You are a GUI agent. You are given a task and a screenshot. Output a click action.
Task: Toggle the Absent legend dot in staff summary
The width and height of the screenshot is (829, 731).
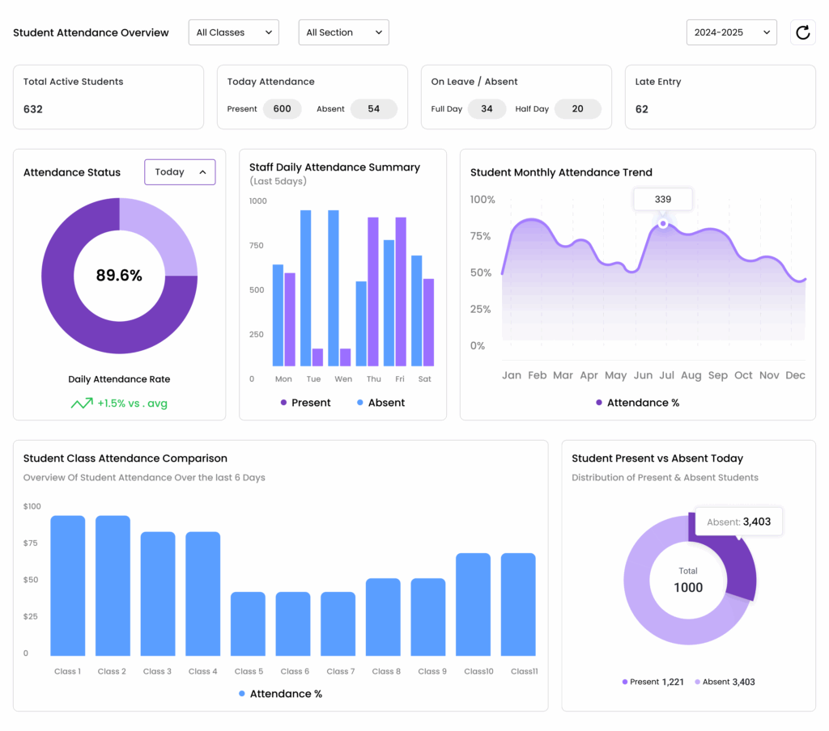point(360,403)
